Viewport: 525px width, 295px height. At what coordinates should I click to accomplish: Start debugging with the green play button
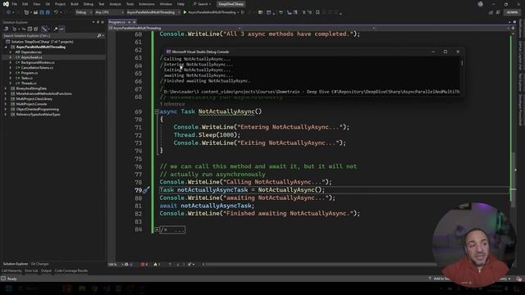pyautogui.click(x=185, y=12)
